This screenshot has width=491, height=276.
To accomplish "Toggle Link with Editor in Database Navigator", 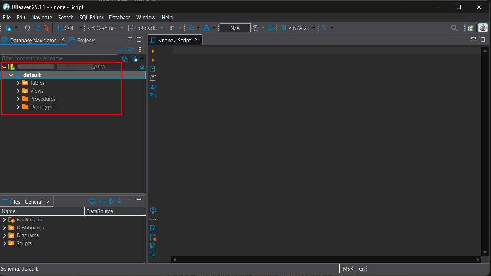I will click(130, 50).
